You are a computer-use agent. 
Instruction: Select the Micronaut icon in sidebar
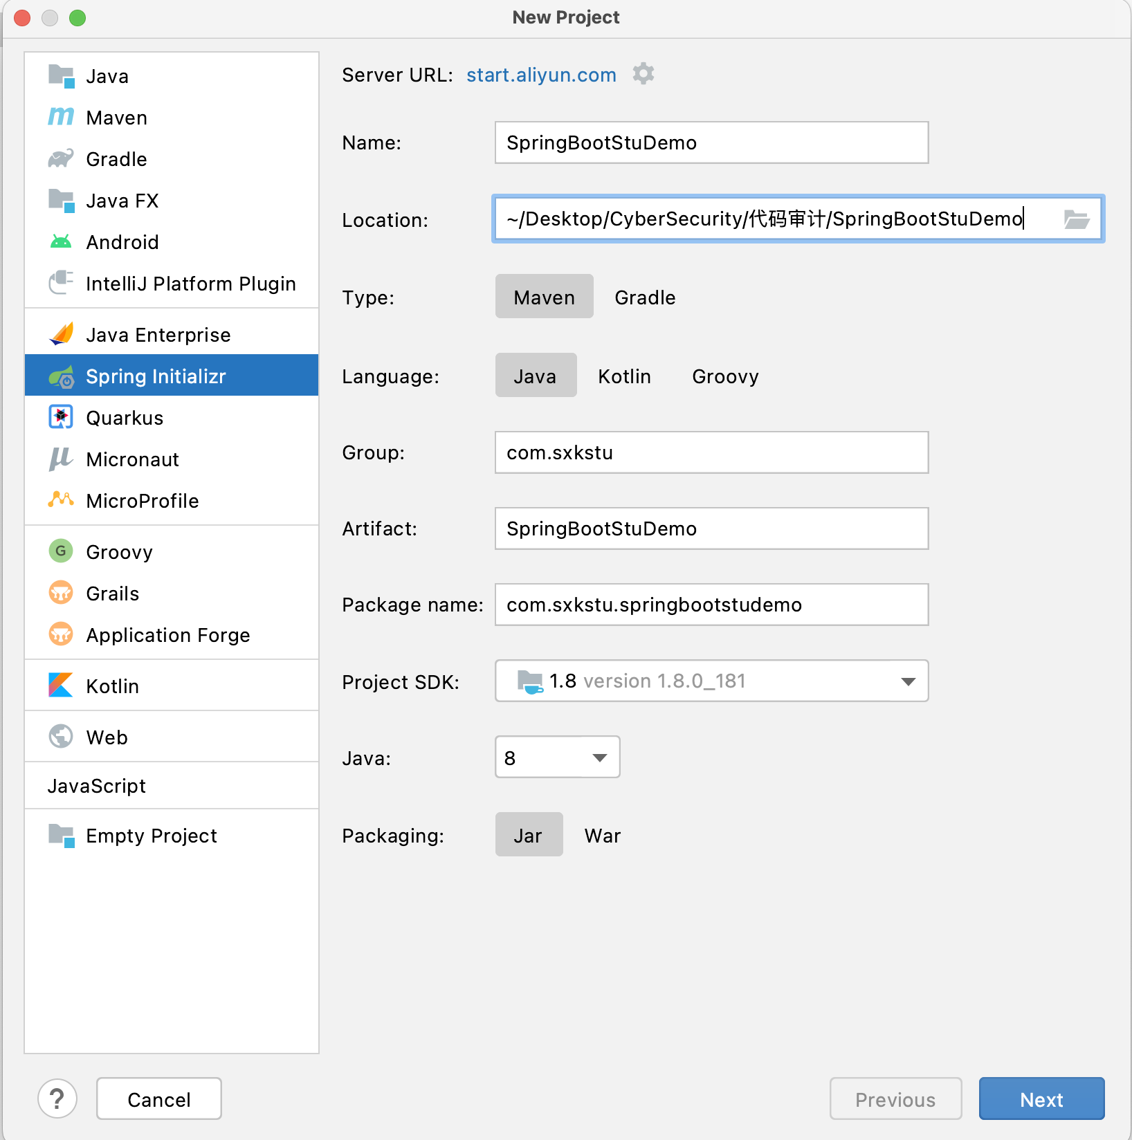pos(61,459)
